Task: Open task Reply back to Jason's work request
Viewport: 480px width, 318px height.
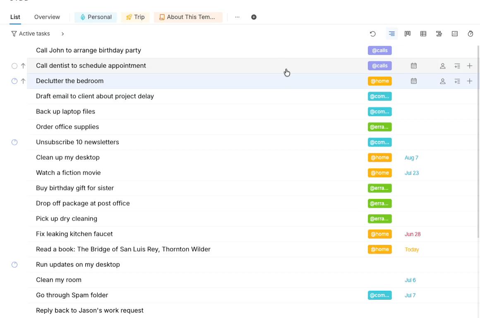Action: 90,311
